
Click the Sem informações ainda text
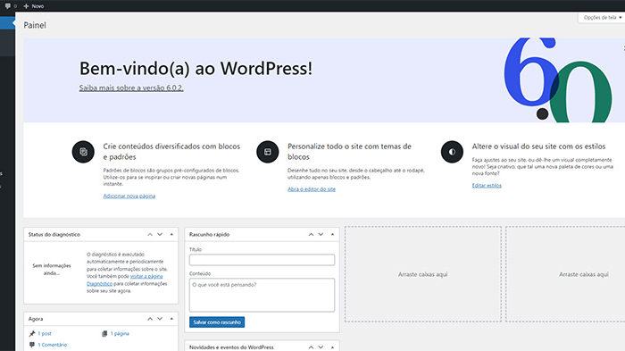point(52,269)
